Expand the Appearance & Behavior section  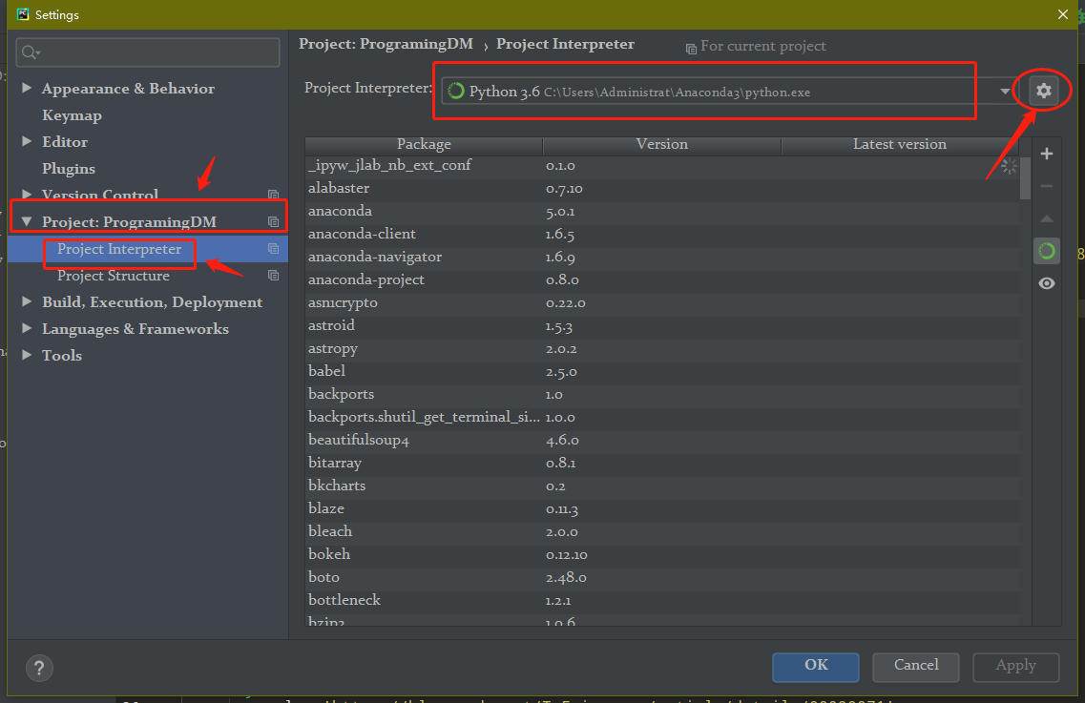[x=26, y=88]
